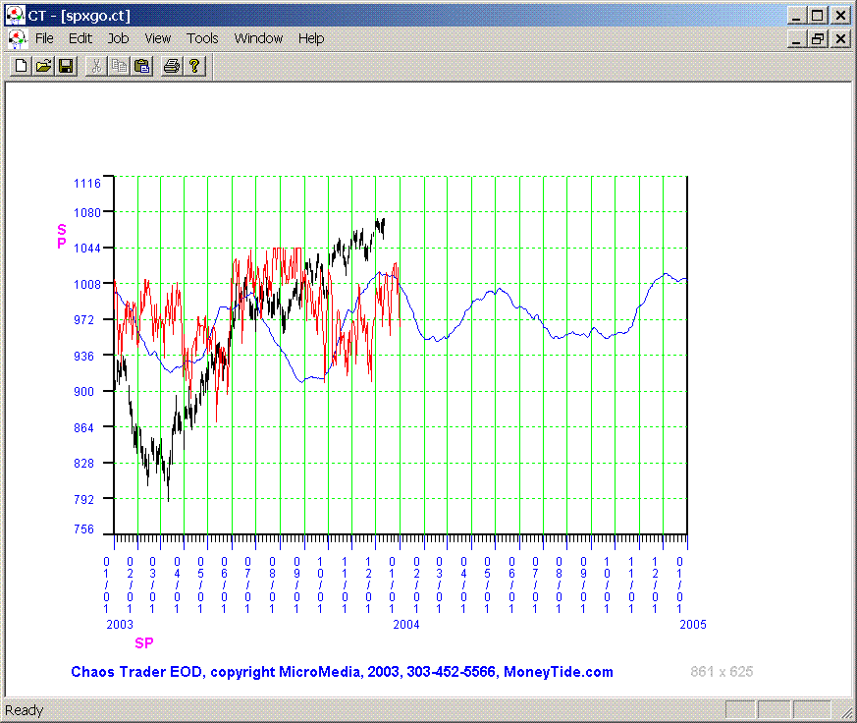Click the 1008 y-axis label
The width and height of the screenshot is (857, 723).
[87, 284]
